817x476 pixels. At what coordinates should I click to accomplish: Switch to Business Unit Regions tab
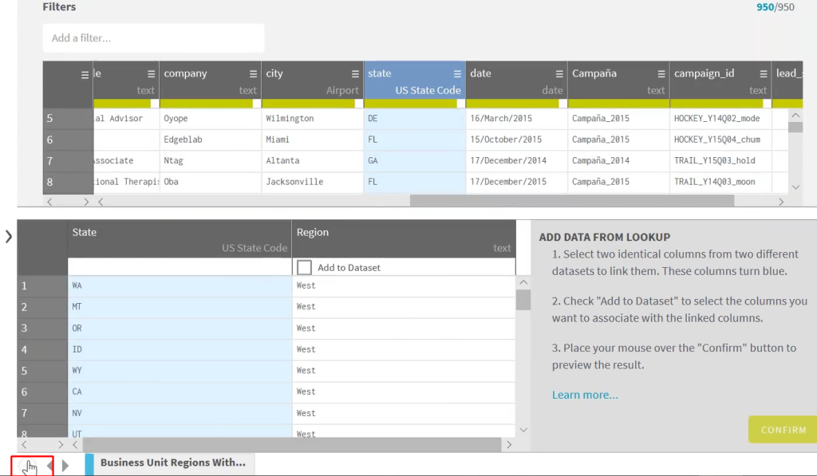pos(172,462)
